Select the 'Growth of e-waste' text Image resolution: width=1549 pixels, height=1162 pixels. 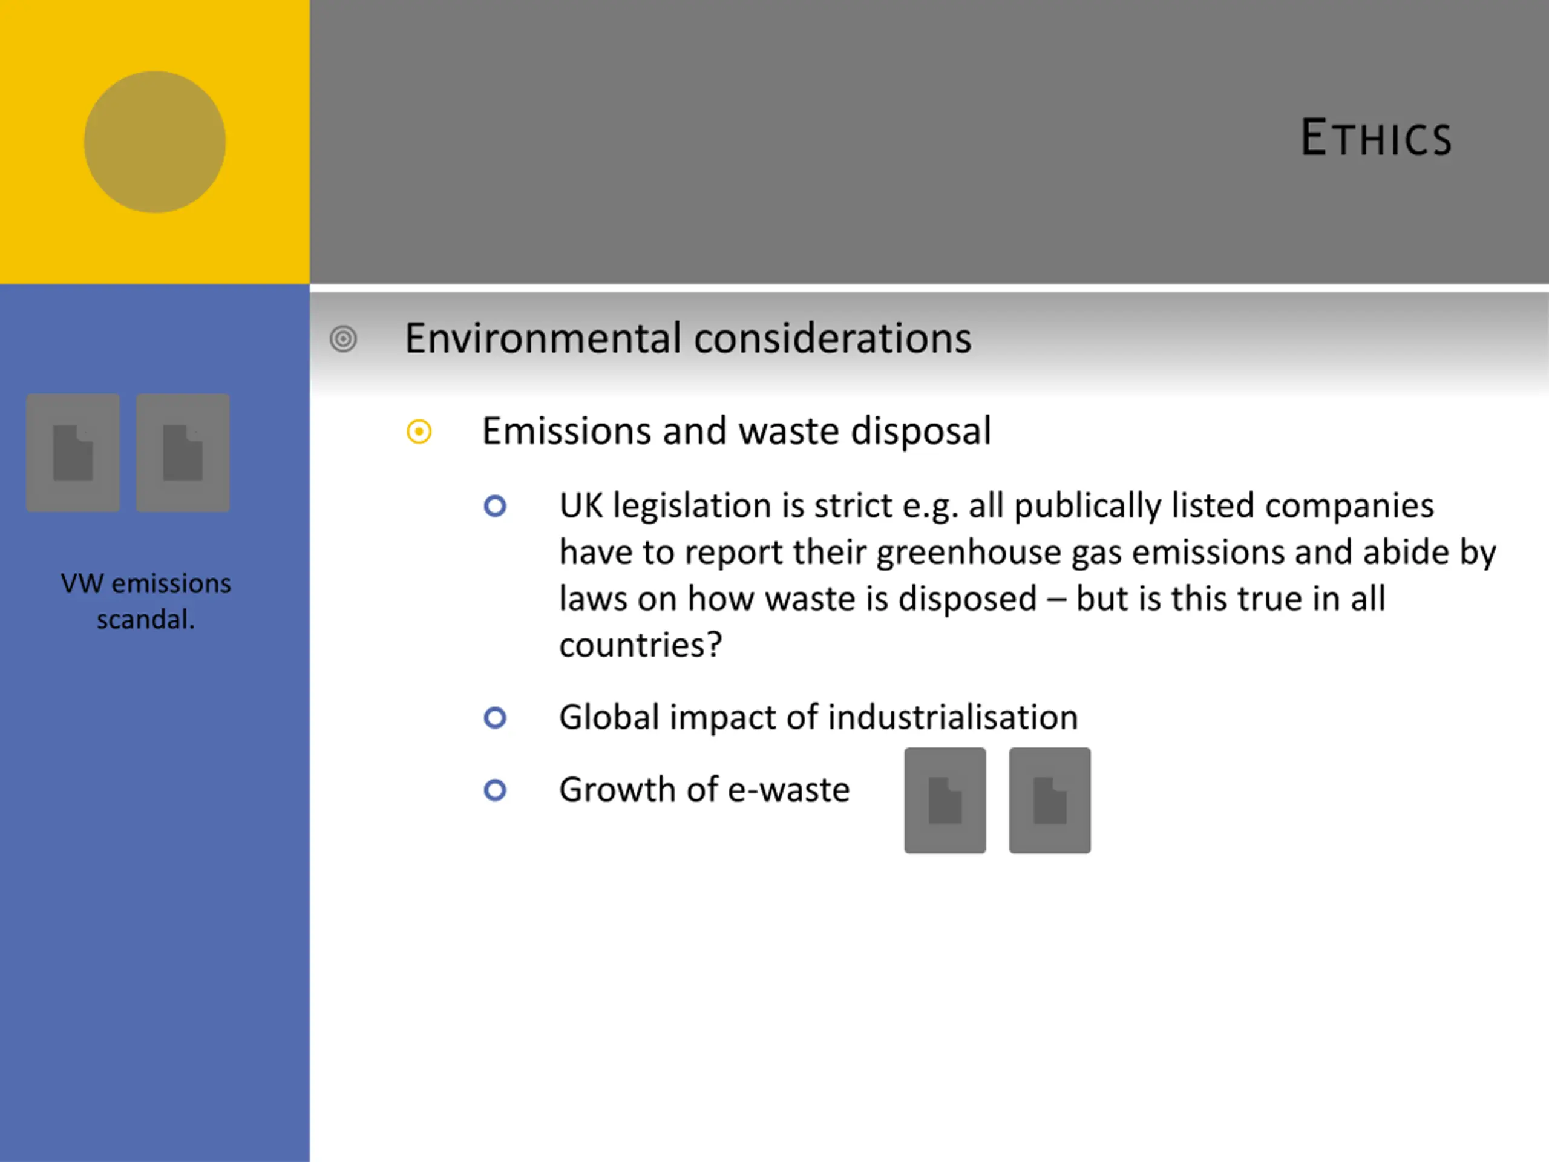(704, 790)
